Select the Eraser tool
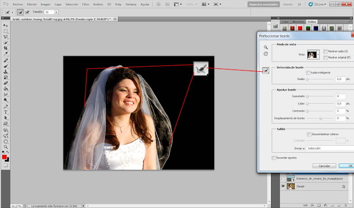Image resolution: width=354 pixels, height=208 pixels. pyautogui.click(x=6, y=83)
